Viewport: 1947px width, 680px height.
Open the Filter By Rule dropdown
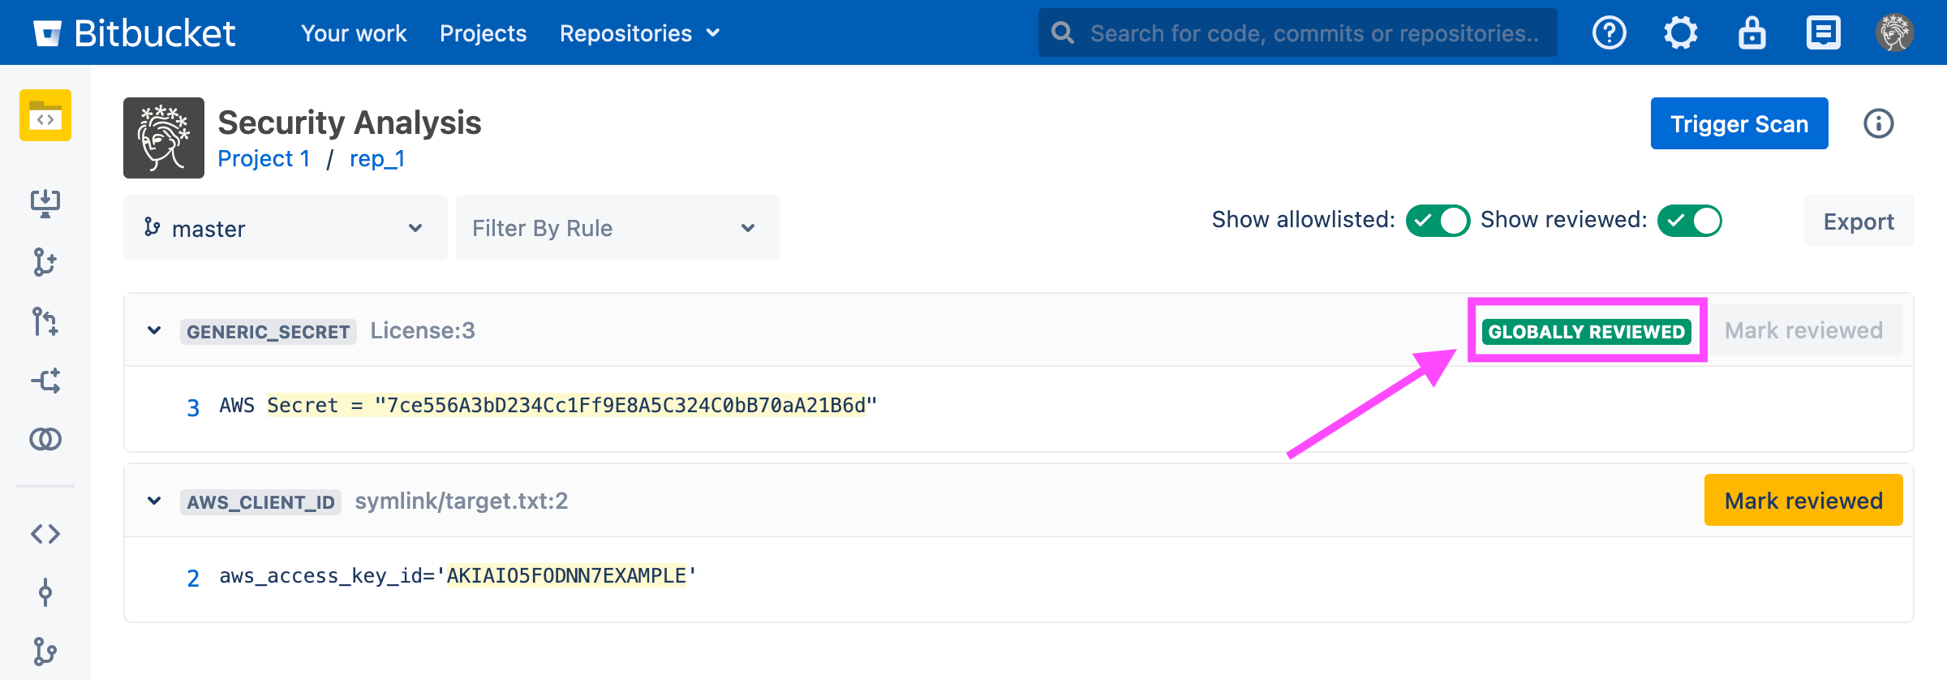617,228
